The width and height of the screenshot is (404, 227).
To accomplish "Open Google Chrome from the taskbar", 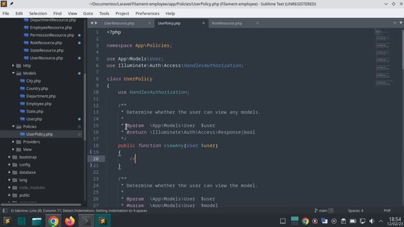I will point(53,221).
